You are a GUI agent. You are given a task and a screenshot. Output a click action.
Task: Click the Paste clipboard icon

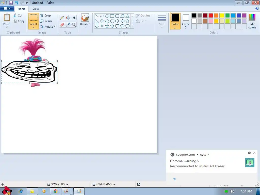coord(7,18)
